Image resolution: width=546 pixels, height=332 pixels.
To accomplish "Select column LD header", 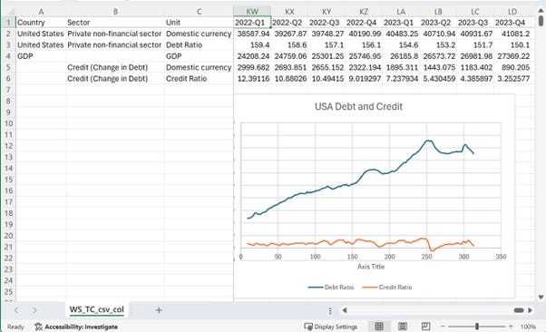I will (x=512, y=12).
